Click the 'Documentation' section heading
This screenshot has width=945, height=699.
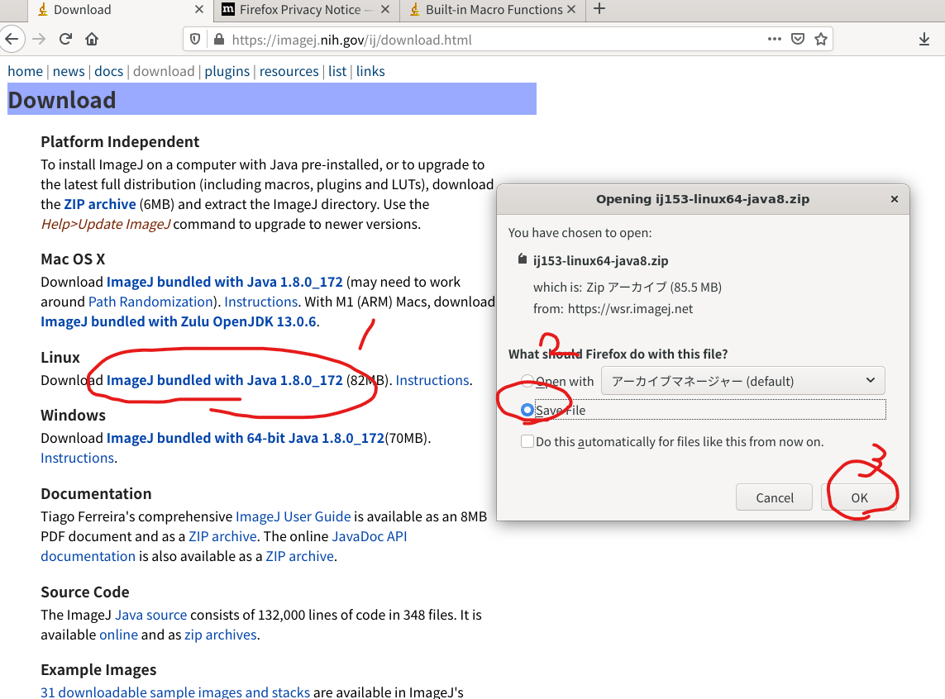point(96,494)
